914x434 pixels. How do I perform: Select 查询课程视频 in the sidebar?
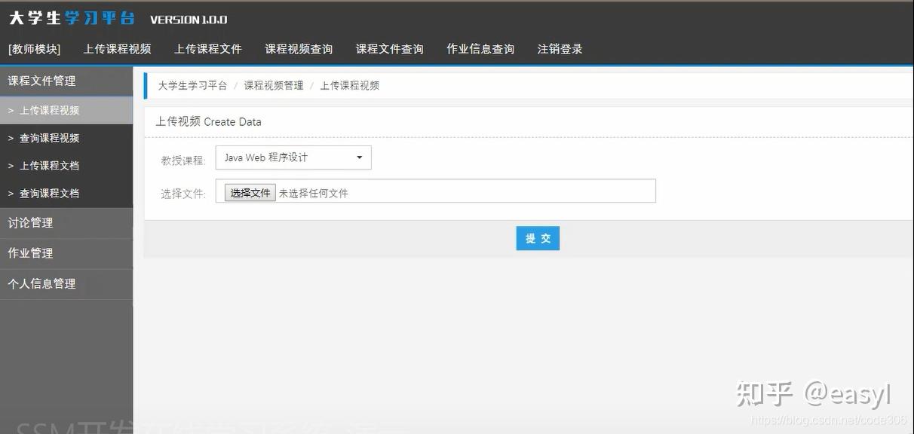(50, 138)
